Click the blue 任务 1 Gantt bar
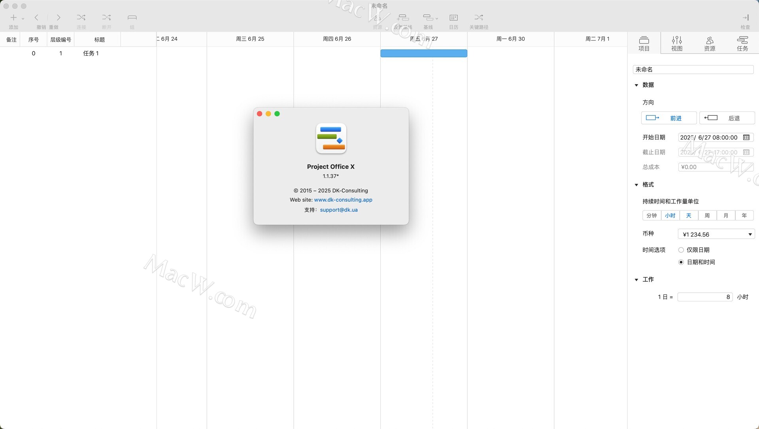 pyautogui.click(x=423, y=53)
